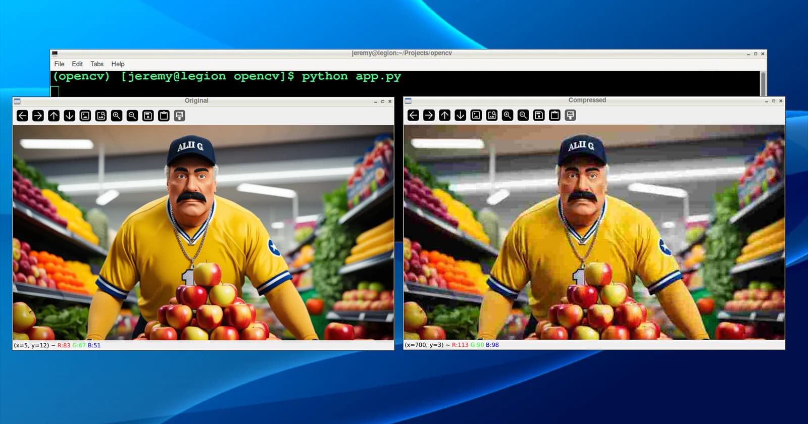
Task: Save current image from Original window
Action: (148, 116)
